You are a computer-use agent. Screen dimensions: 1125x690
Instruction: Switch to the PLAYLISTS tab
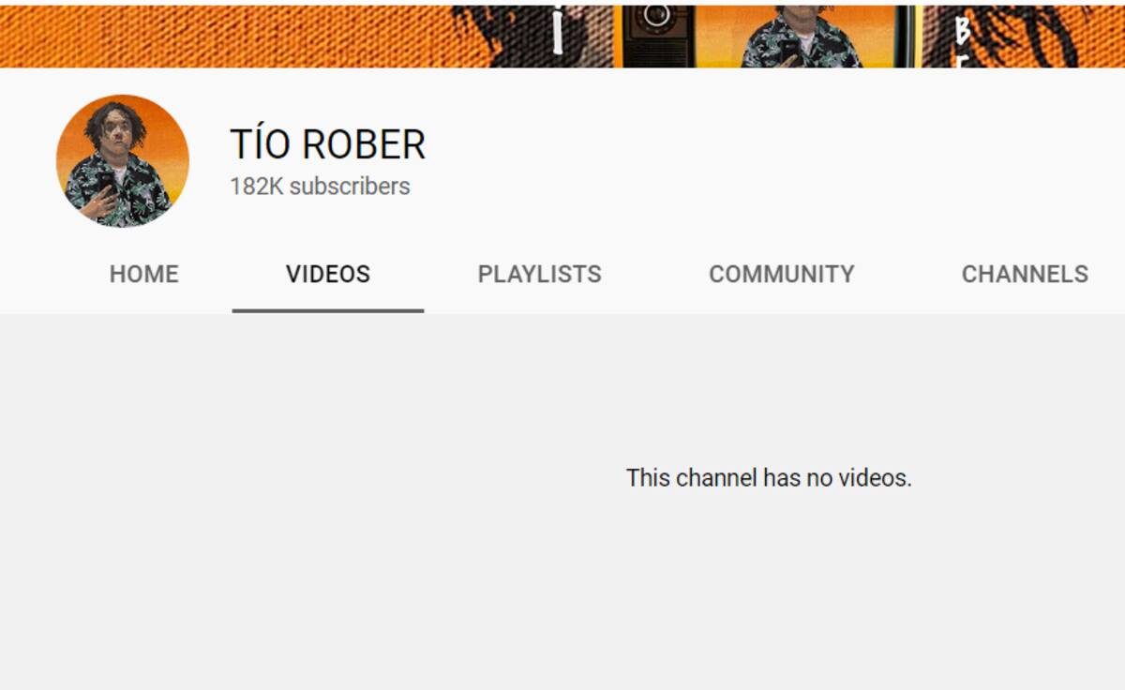click(539, 274)
